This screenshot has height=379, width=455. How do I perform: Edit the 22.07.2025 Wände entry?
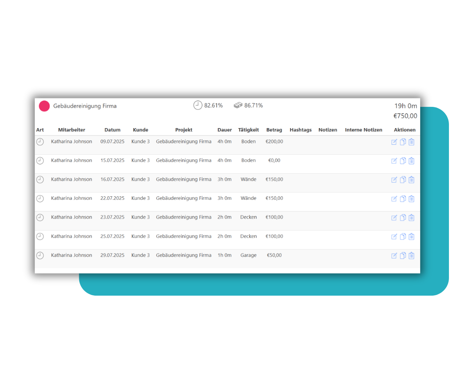coord(394,199)
